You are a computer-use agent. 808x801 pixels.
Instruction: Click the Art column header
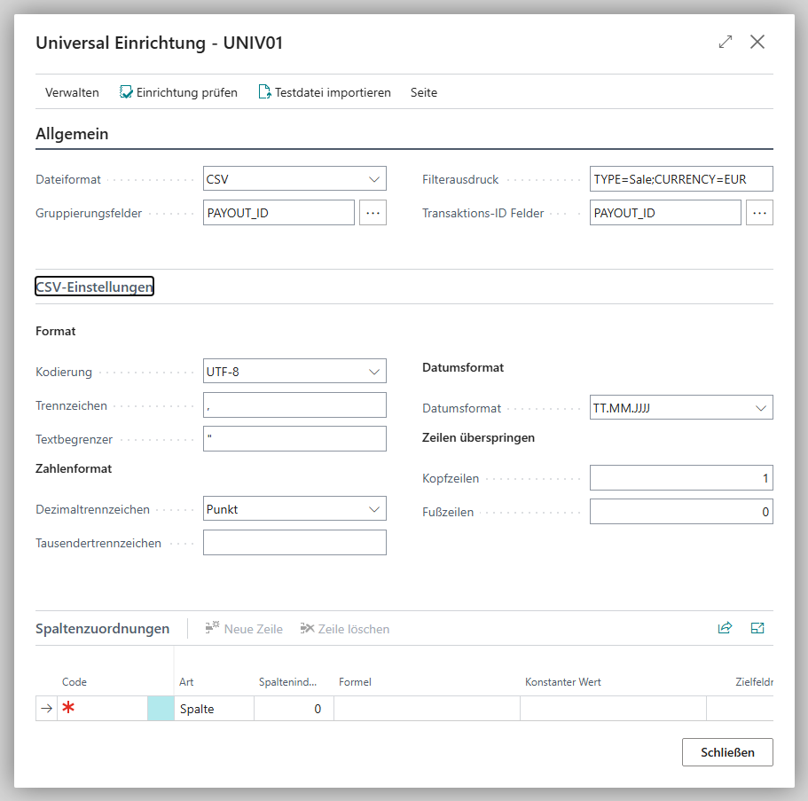tap(186, 681)
